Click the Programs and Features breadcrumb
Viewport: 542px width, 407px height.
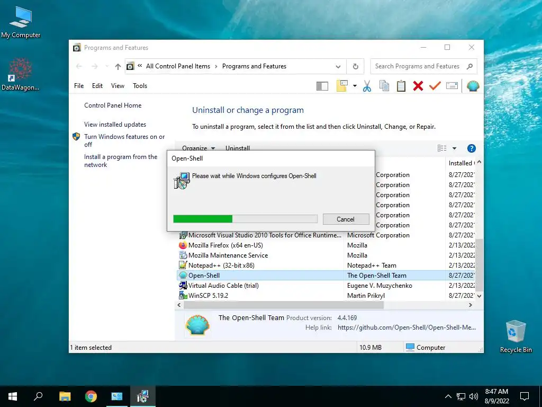tap(254, 66)
